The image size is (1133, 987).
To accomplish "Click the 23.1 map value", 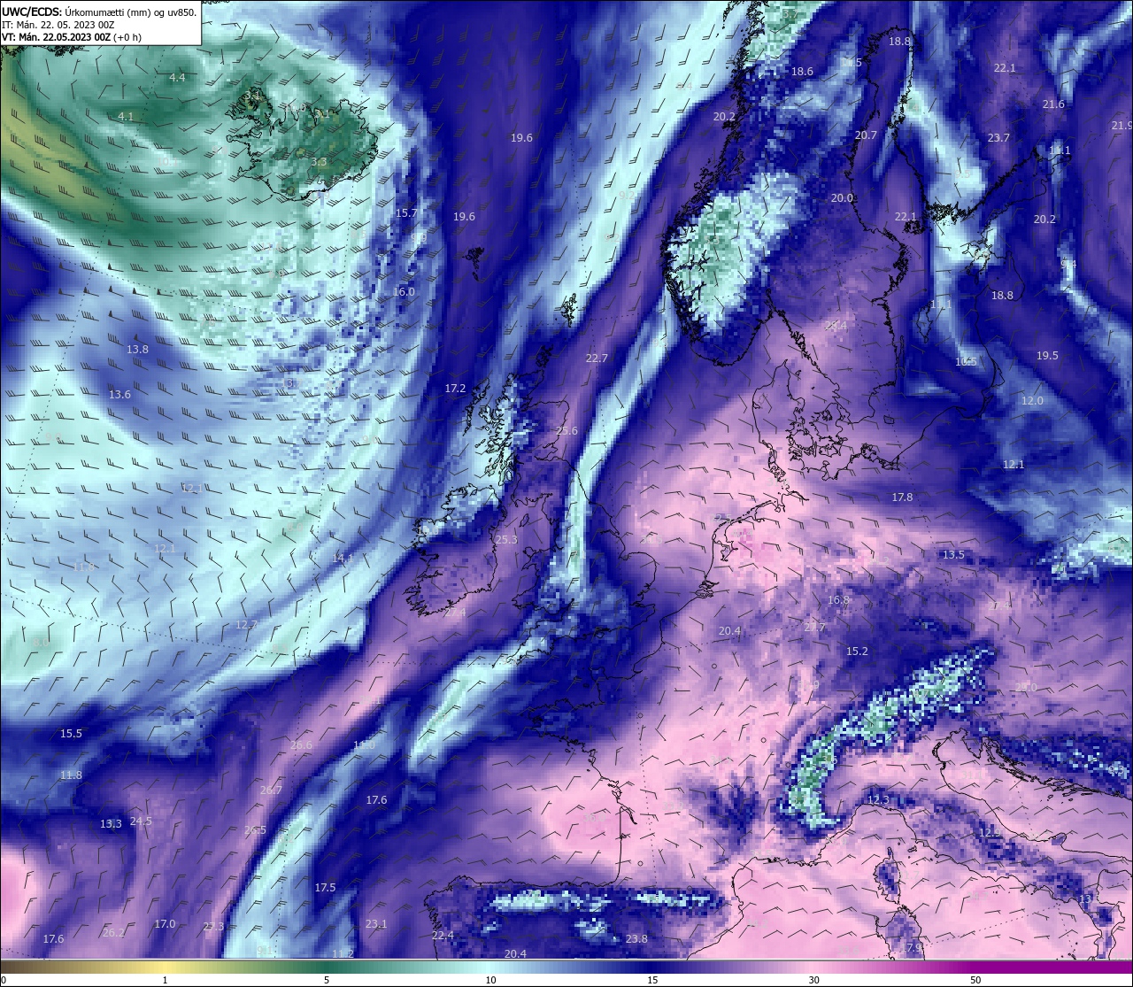I will point(376,924).
